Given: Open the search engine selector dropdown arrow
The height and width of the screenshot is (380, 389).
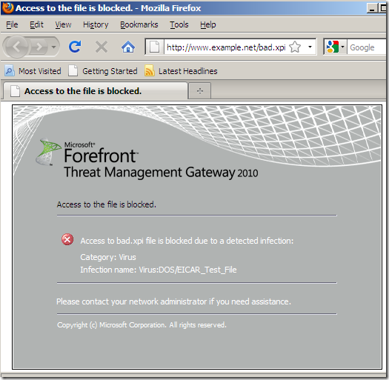Looking at the screenshot, I should [342, 47].
